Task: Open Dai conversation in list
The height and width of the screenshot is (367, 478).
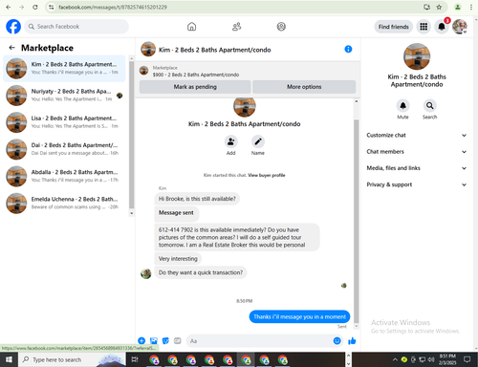Action: pos(64,149)
